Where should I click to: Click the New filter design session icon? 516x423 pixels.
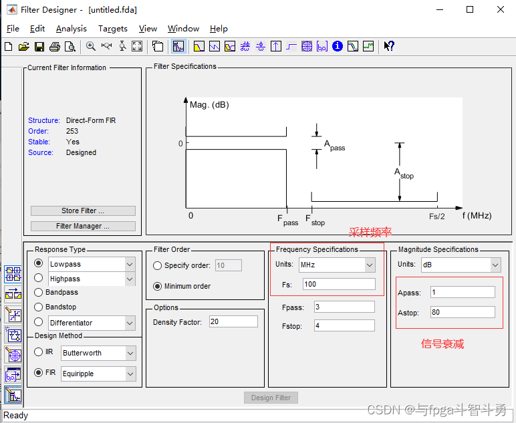point(9,46)
